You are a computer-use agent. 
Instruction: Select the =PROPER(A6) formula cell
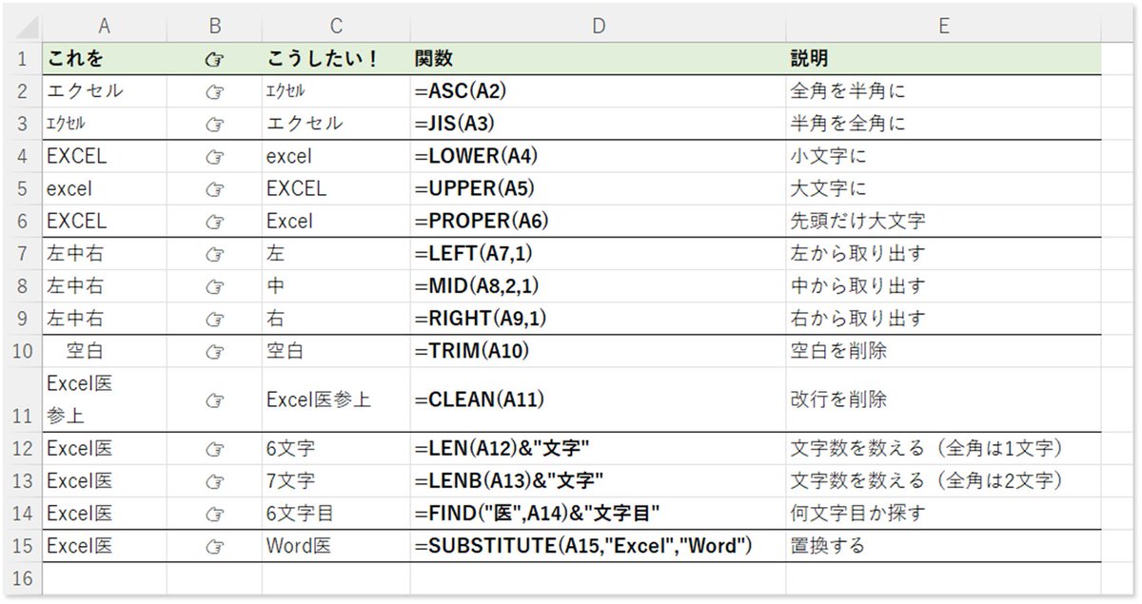coord(598,221)
